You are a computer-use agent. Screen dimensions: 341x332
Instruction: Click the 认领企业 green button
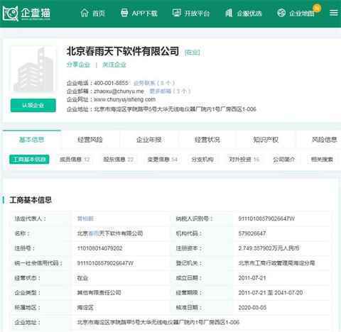33,106
